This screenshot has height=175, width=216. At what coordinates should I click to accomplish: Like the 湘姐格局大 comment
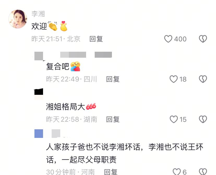coord(173,119)
